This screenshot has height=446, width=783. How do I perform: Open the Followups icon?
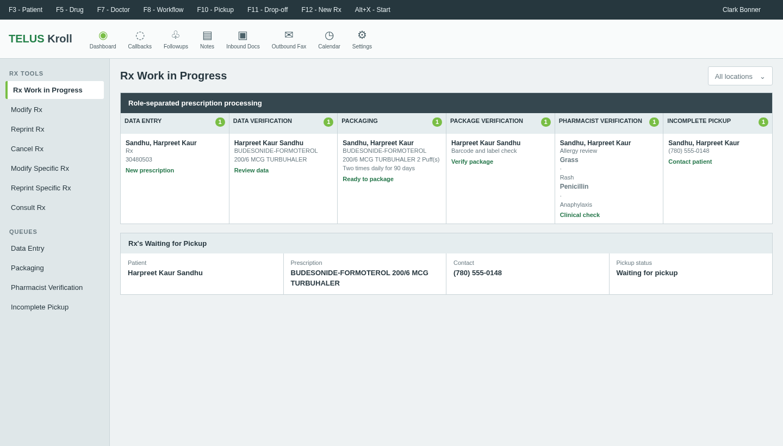pos(176,35)
